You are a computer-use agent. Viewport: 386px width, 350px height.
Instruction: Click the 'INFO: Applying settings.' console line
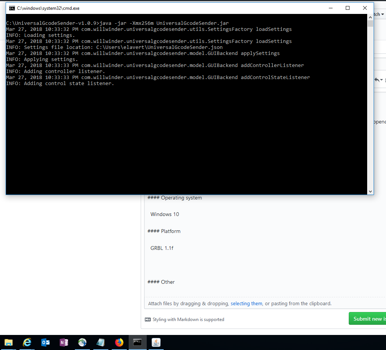[42, 59]
